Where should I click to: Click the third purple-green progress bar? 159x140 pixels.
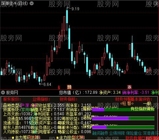point(123,127)
